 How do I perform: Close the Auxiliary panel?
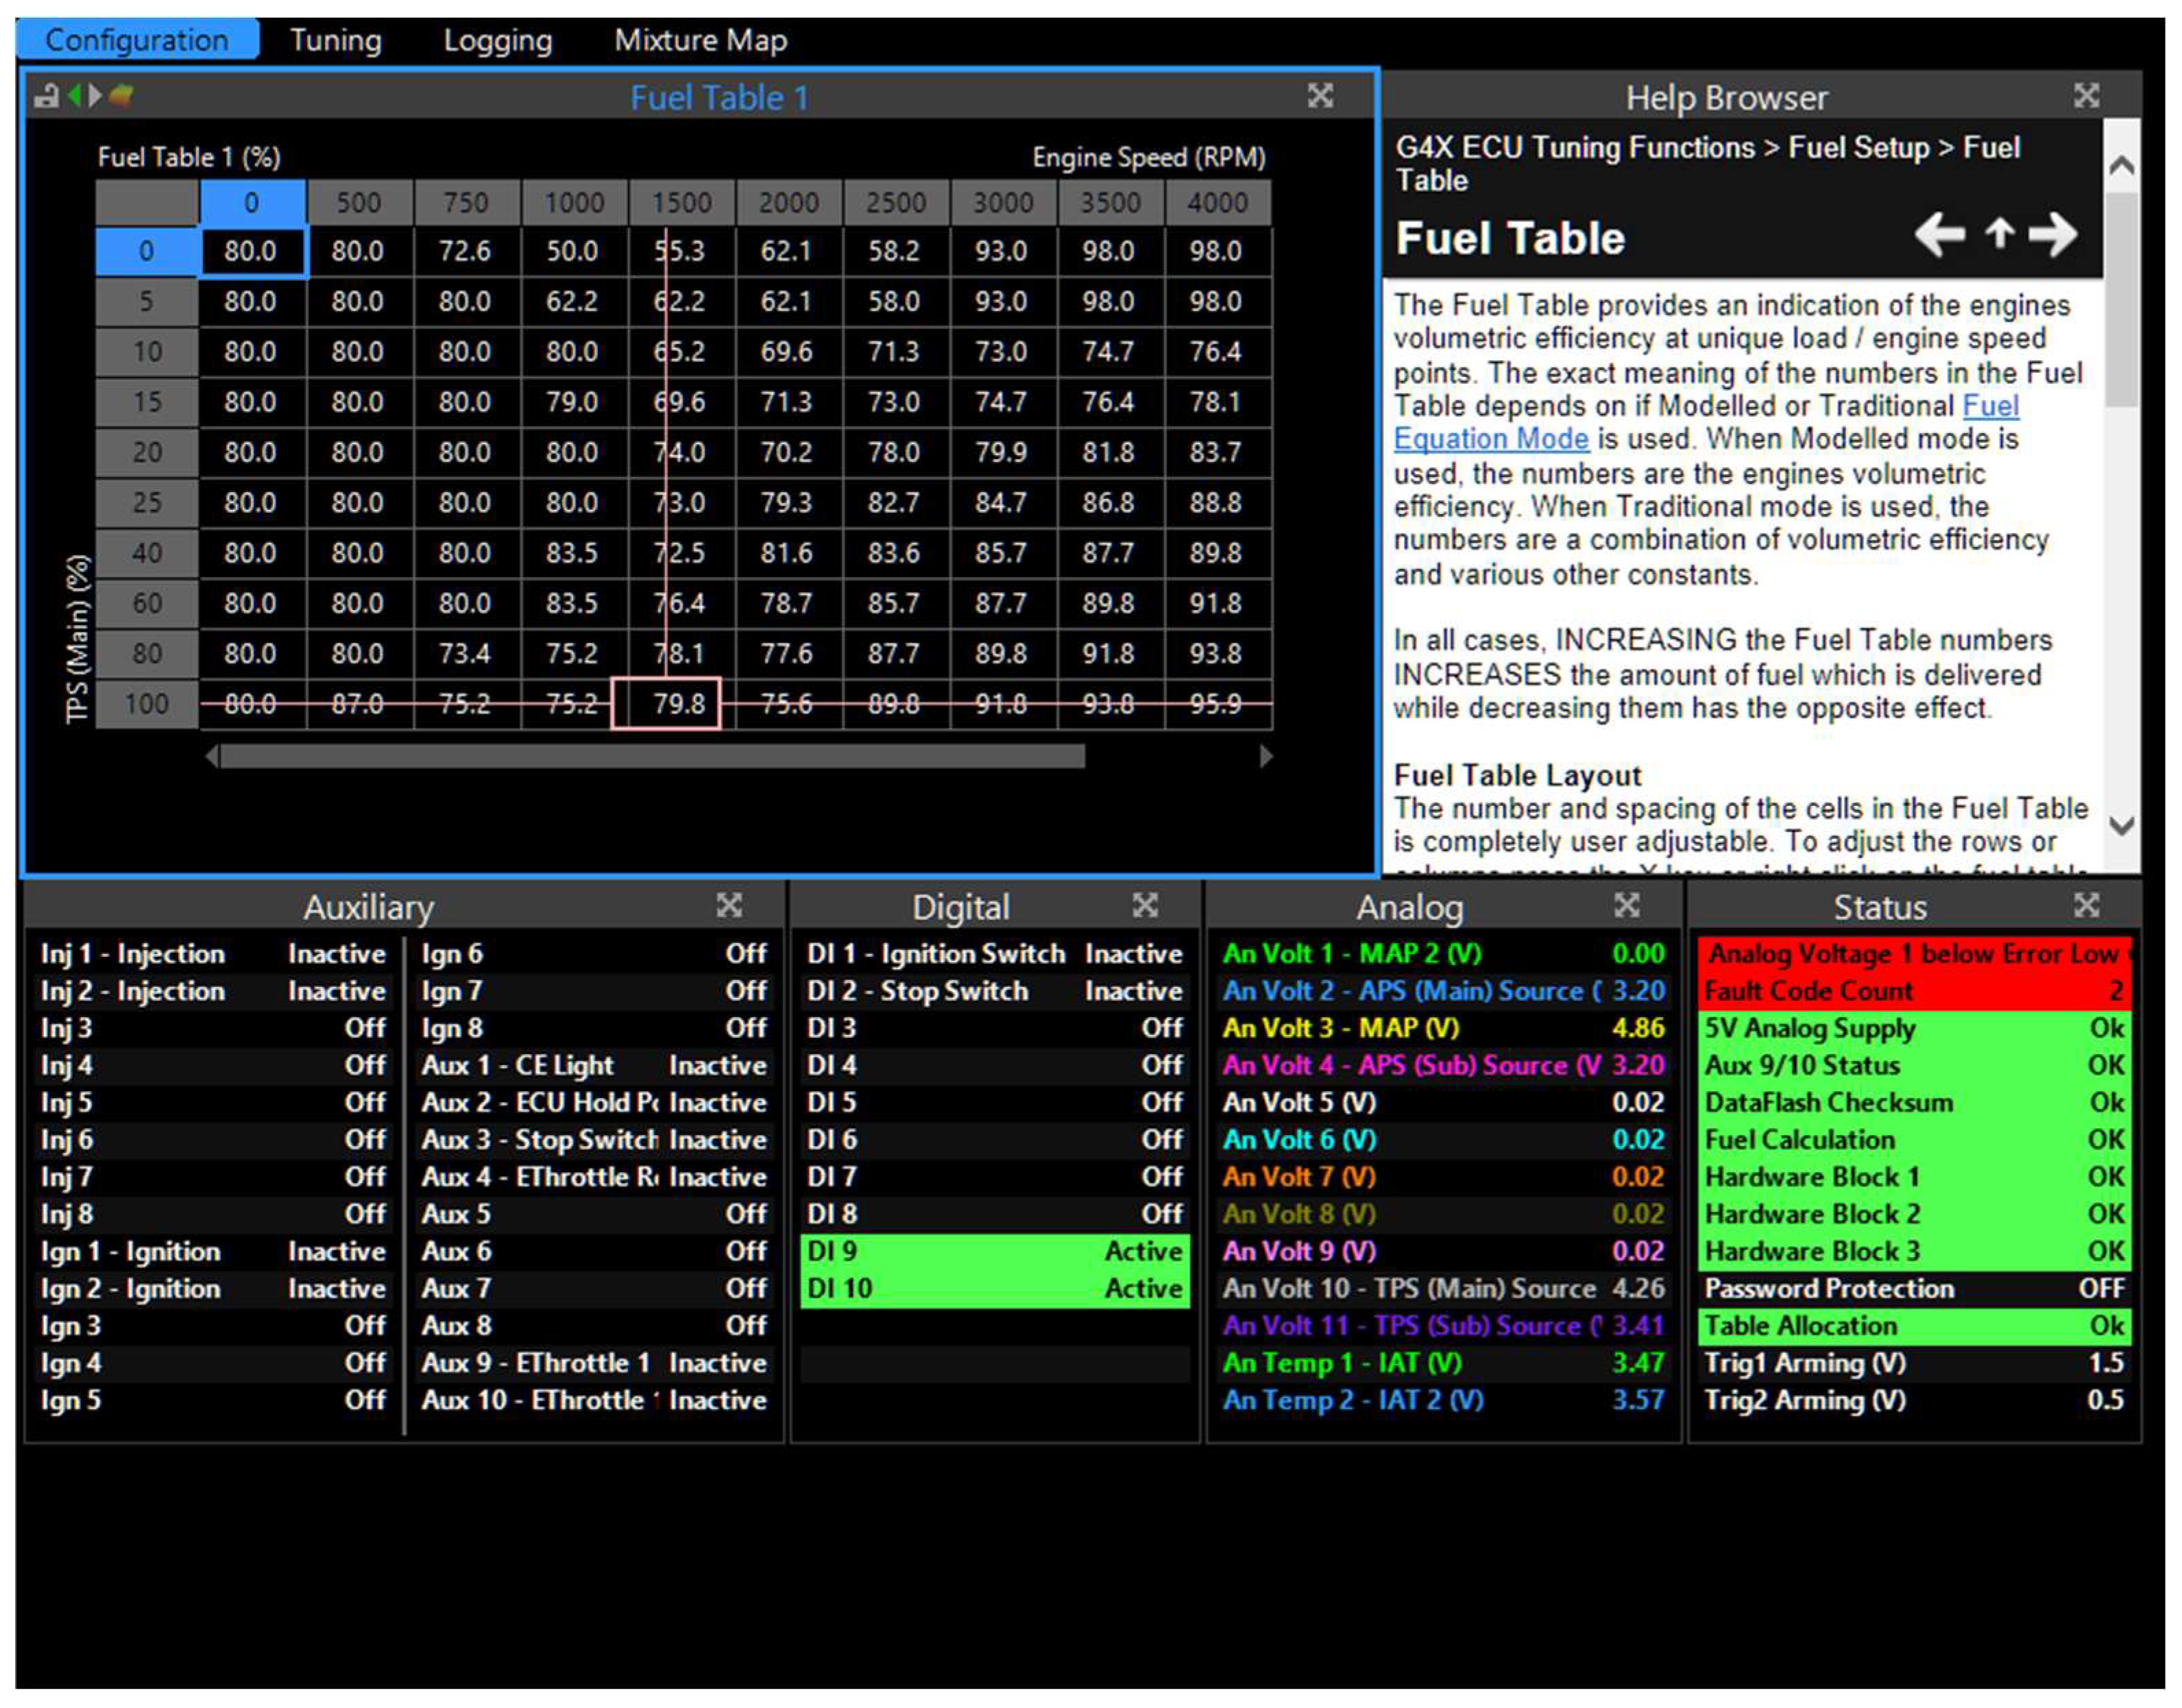pos(729,906)
